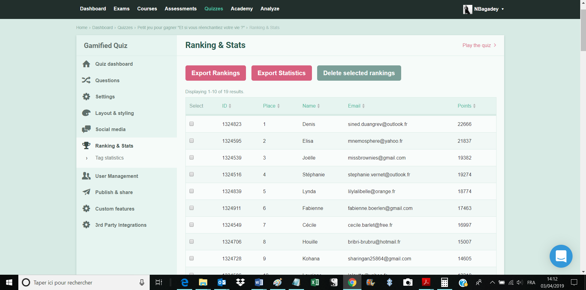Open Adobe Acrobat Reader from the taskbar
Screen dimensions: 586x290
pyautogui.click(x=426, y=282)
